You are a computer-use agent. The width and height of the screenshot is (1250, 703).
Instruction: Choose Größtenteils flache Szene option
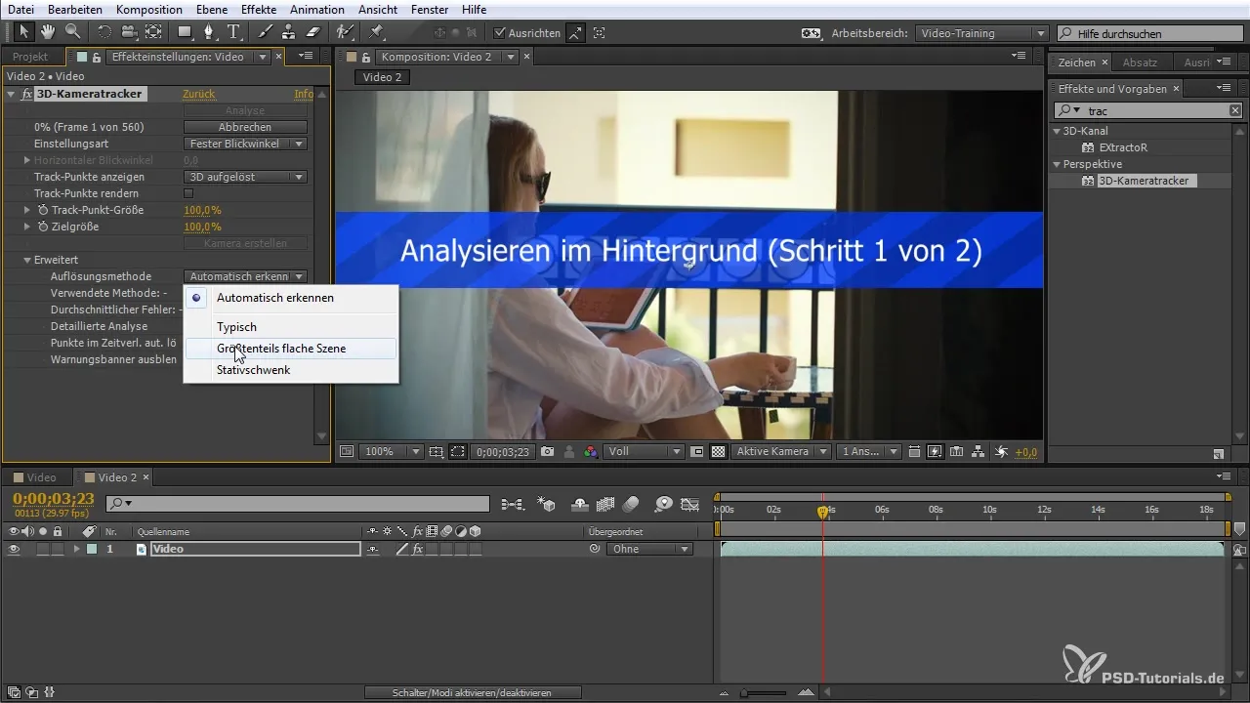pyautogui.click(x=291, y=349)
